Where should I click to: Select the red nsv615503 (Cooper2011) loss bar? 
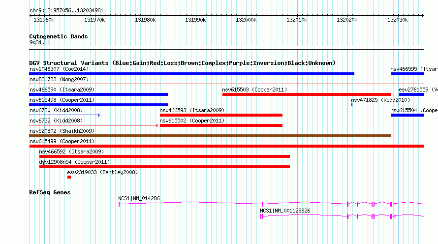click(x=307, y=94)
